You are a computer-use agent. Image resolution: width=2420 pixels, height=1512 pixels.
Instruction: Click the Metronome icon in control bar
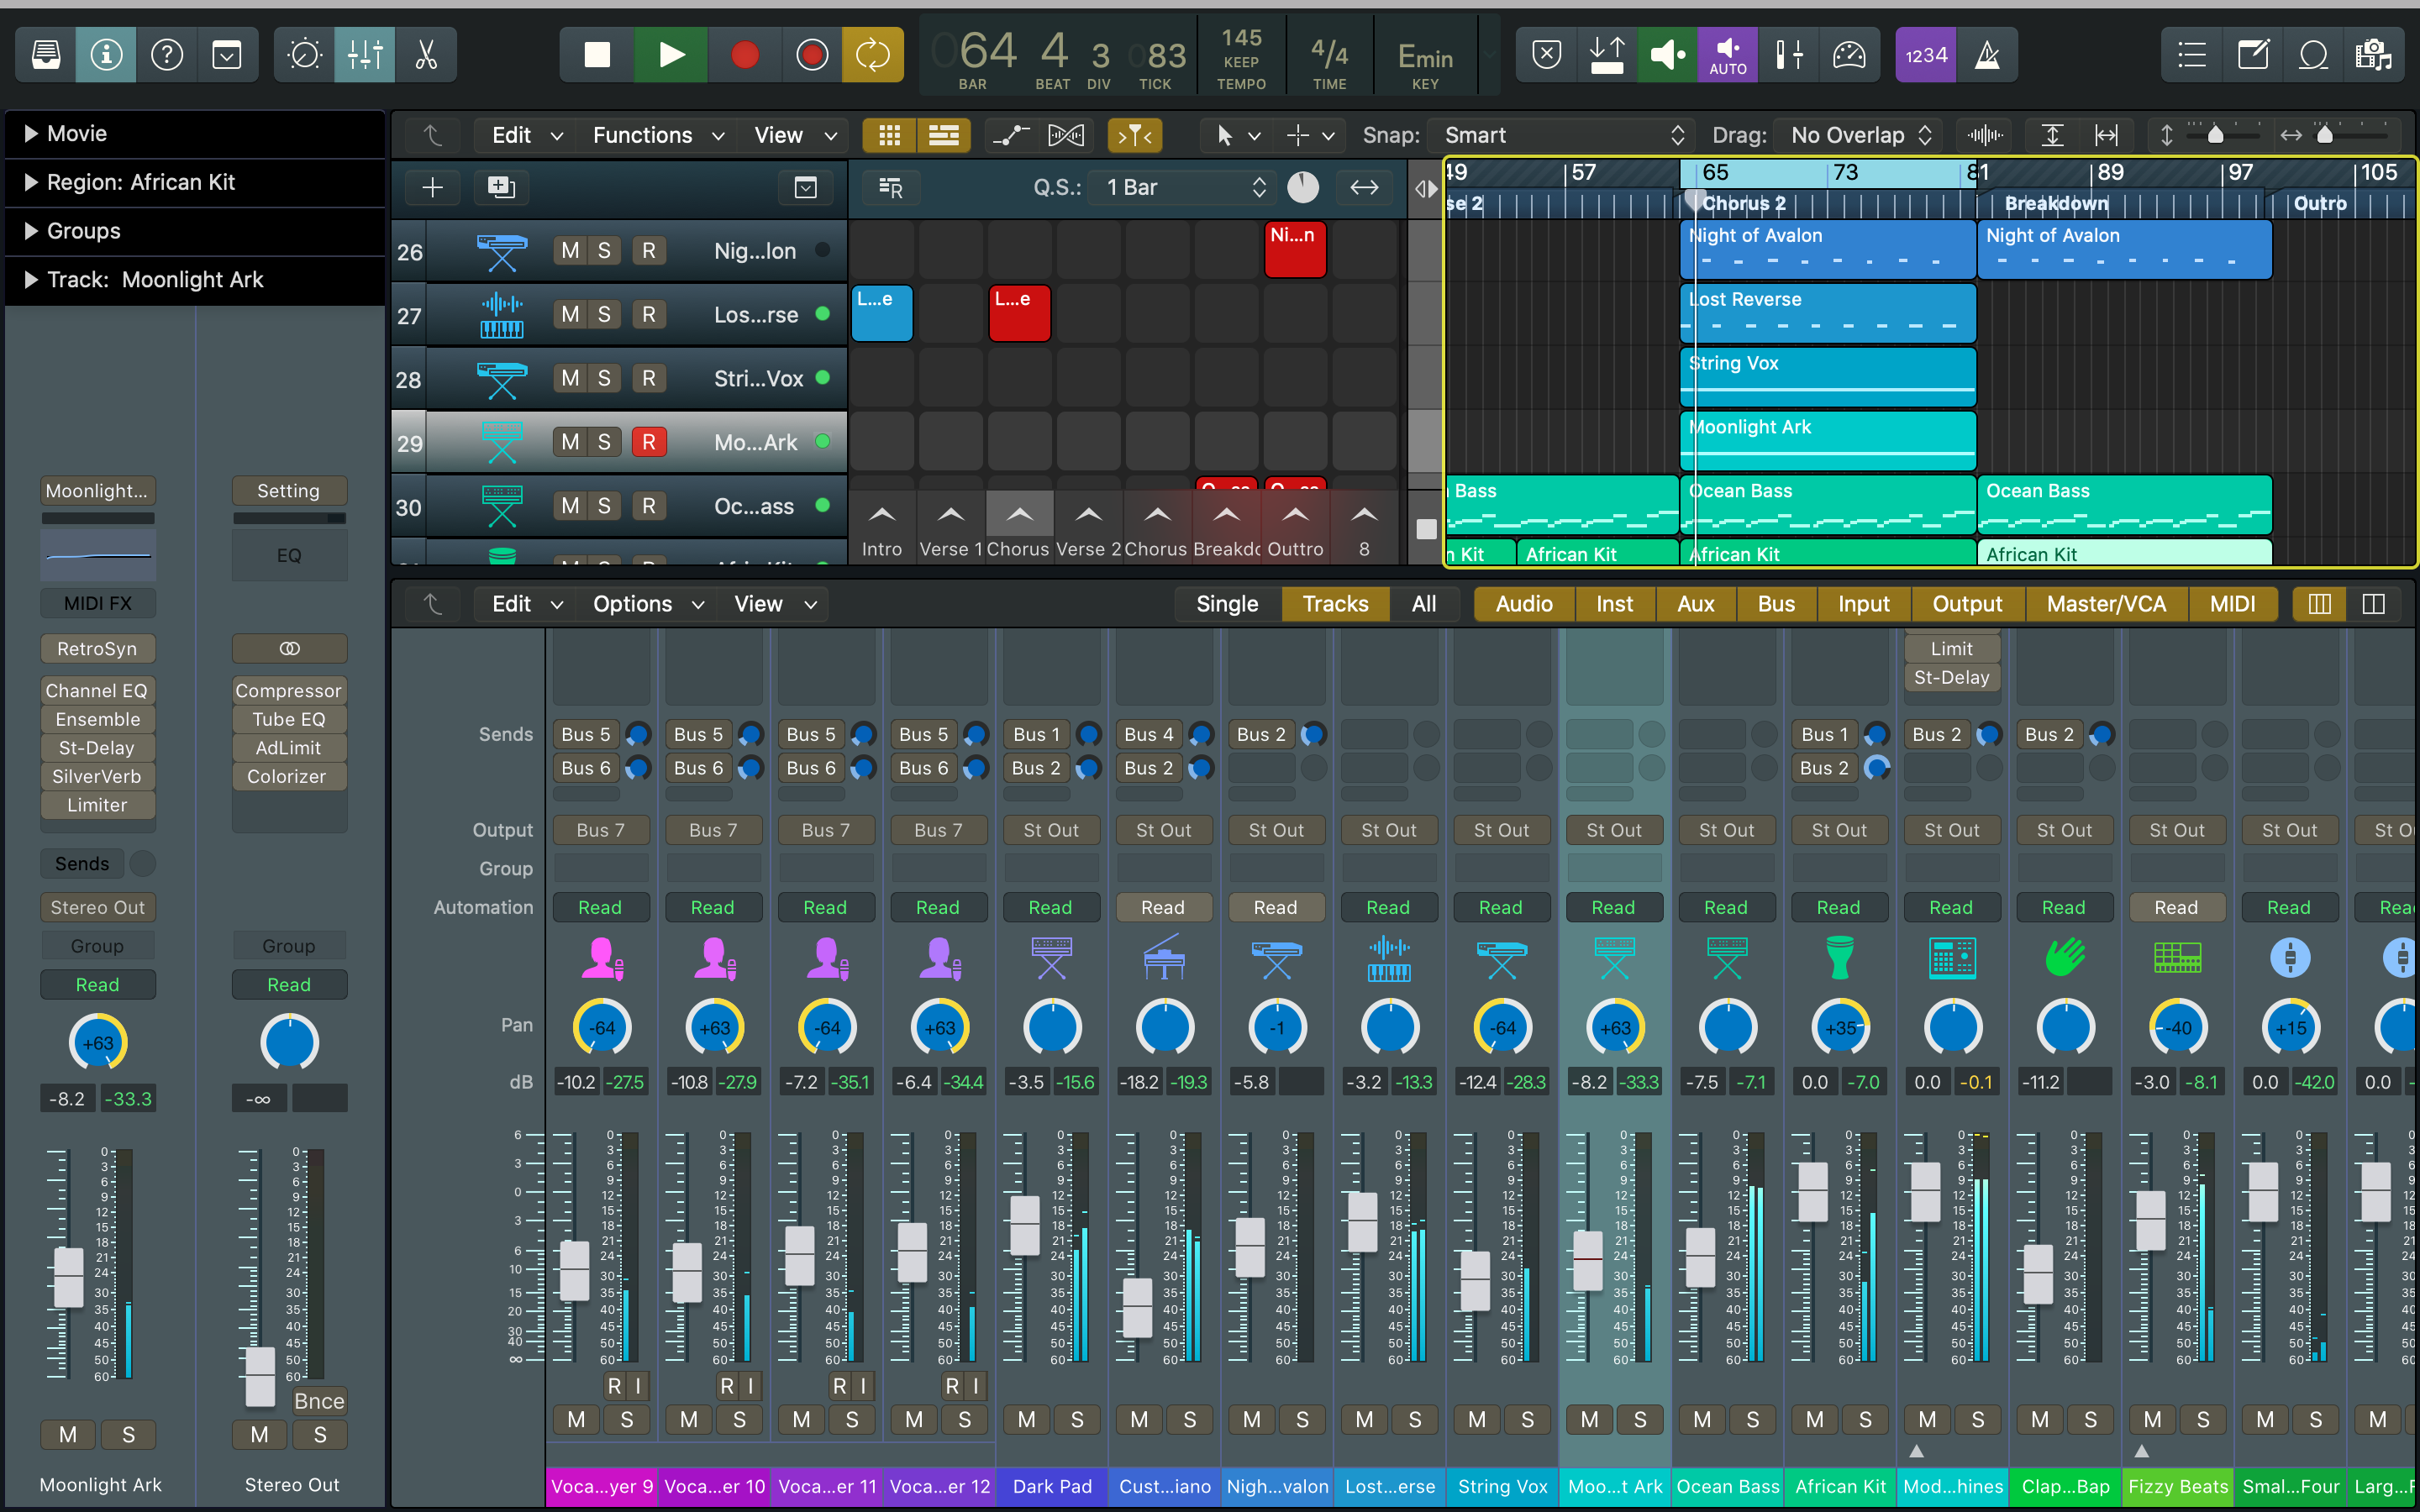[x=1987, y=55]
